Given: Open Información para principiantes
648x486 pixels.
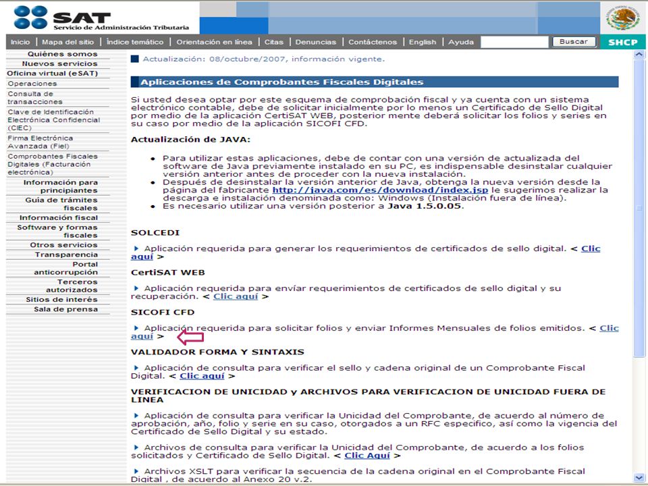Looking at the screenshot, I should pos(60,186).
